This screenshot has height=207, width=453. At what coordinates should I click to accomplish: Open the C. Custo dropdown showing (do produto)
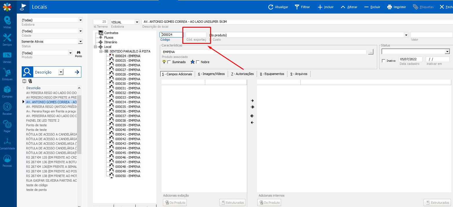(x=406, y=35)
